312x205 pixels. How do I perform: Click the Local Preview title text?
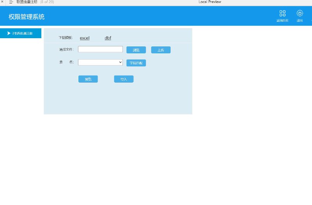210,2
